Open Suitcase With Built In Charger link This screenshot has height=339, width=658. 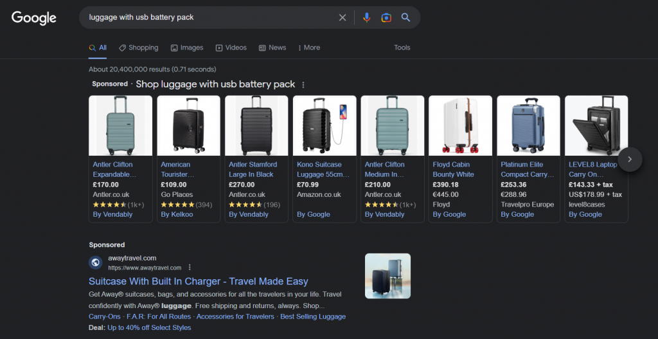(x=199, y=281)
